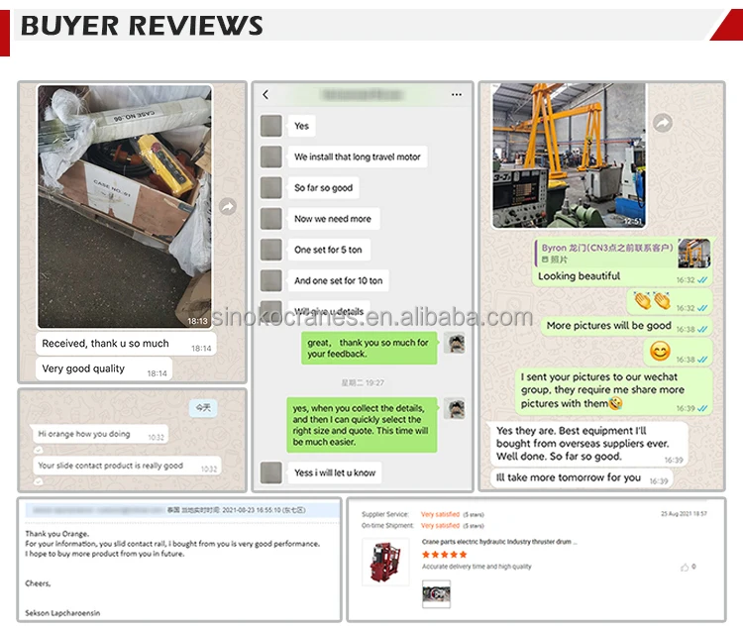Click red hydraulic thruster product image
Image resolution: width=743 pixels, height=631 pixels.
click(385, 563)
